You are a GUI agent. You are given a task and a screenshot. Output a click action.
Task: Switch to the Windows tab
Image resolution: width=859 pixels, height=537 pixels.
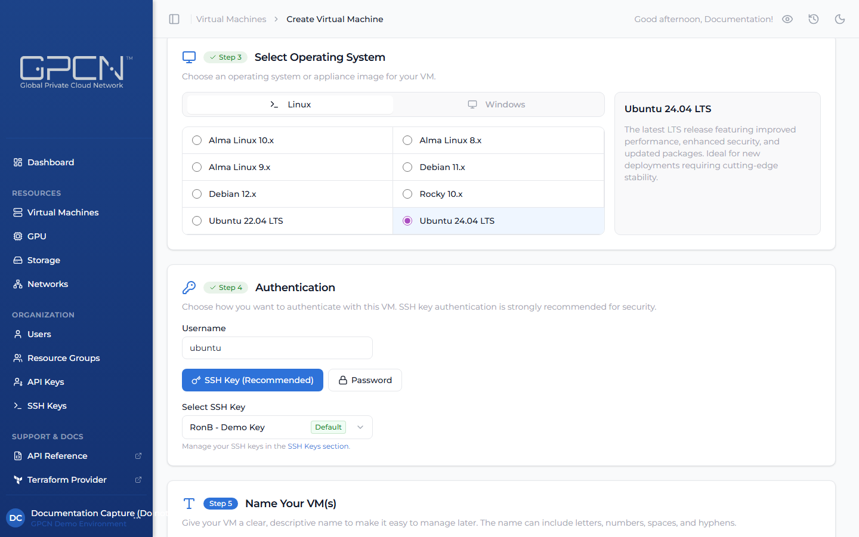tap(497, 104)
